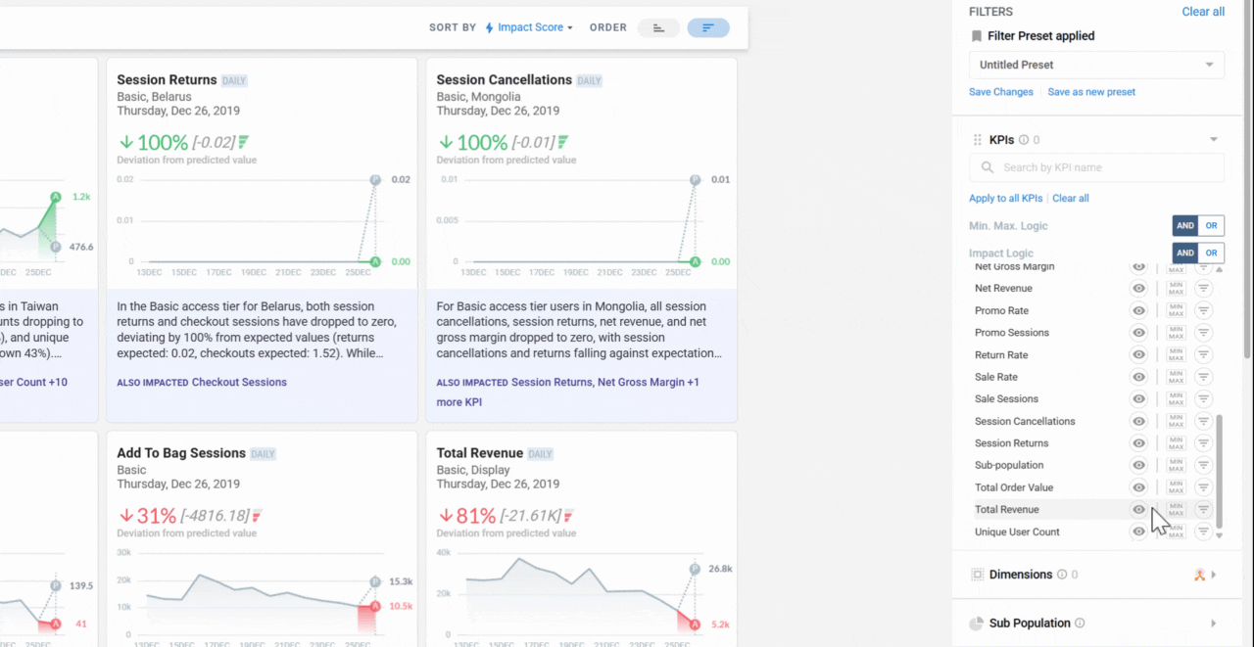The height and width of the screenshot is (647, 1254).
Task: Focus the Search by KPI name field
Action: [1096, 167]
